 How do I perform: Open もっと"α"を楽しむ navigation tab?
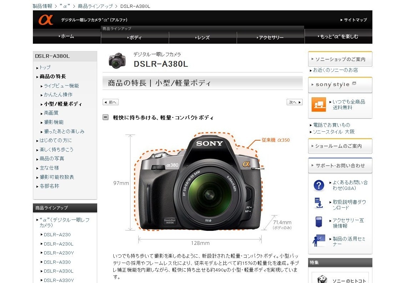pyautogui.click(x=338, y=36)
